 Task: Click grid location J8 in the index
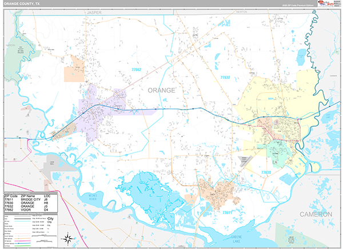coord(46,199)
